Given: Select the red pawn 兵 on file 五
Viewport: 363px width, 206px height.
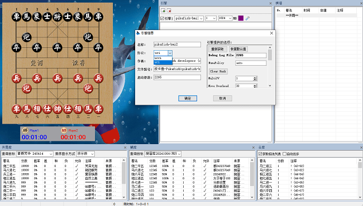Looking at the screenshot, I should [x=58, y=79].
